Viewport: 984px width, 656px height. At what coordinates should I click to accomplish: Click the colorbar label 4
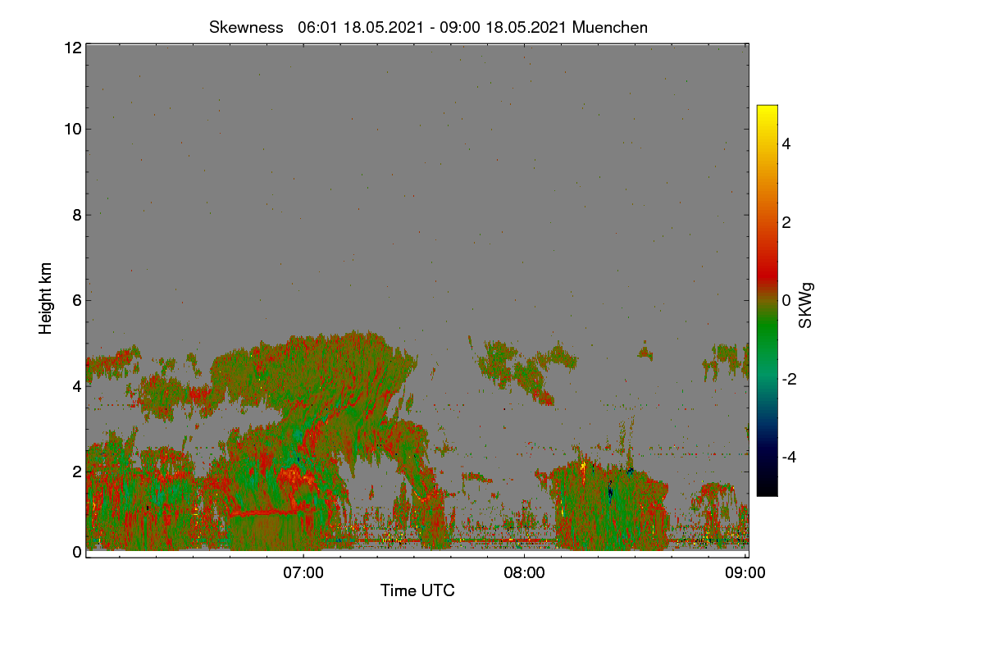point(786,144)
